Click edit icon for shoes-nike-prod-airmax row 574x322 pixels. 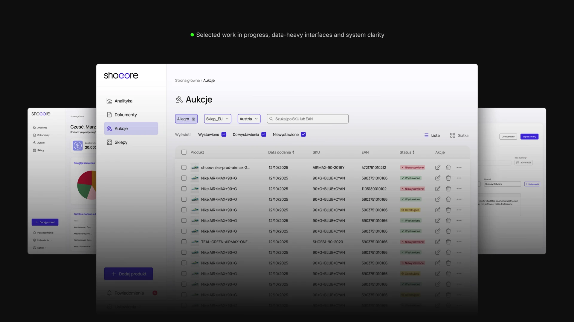point(438,168)
